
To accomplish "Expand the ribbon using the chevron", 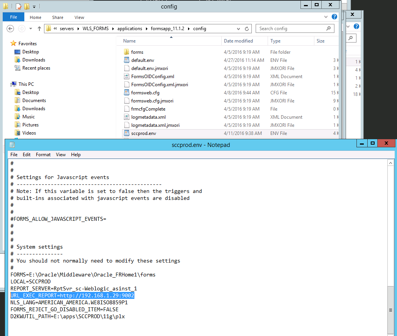I will (x=326, y=17).
